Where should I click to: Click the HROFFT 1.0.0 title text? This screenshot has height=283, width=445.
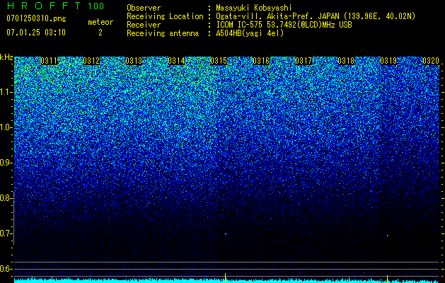[x=55, y=6]
